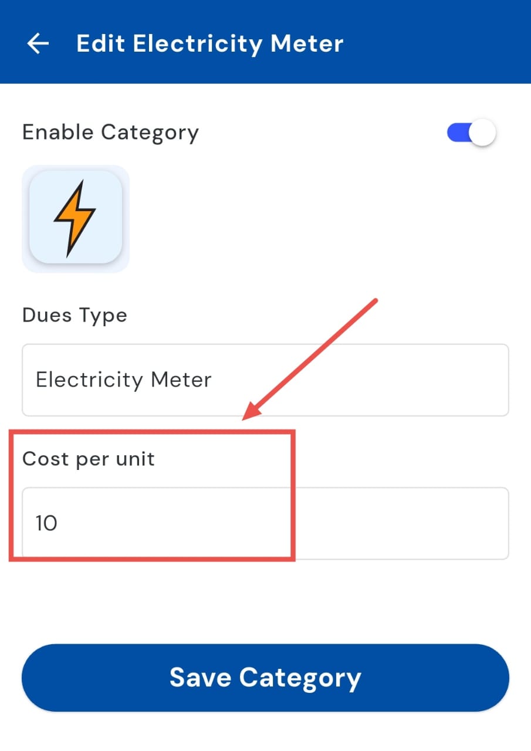This screenshot has height=751, width=531.
Task: Click the Dues Type label
Action: click(x=75, y=316)
